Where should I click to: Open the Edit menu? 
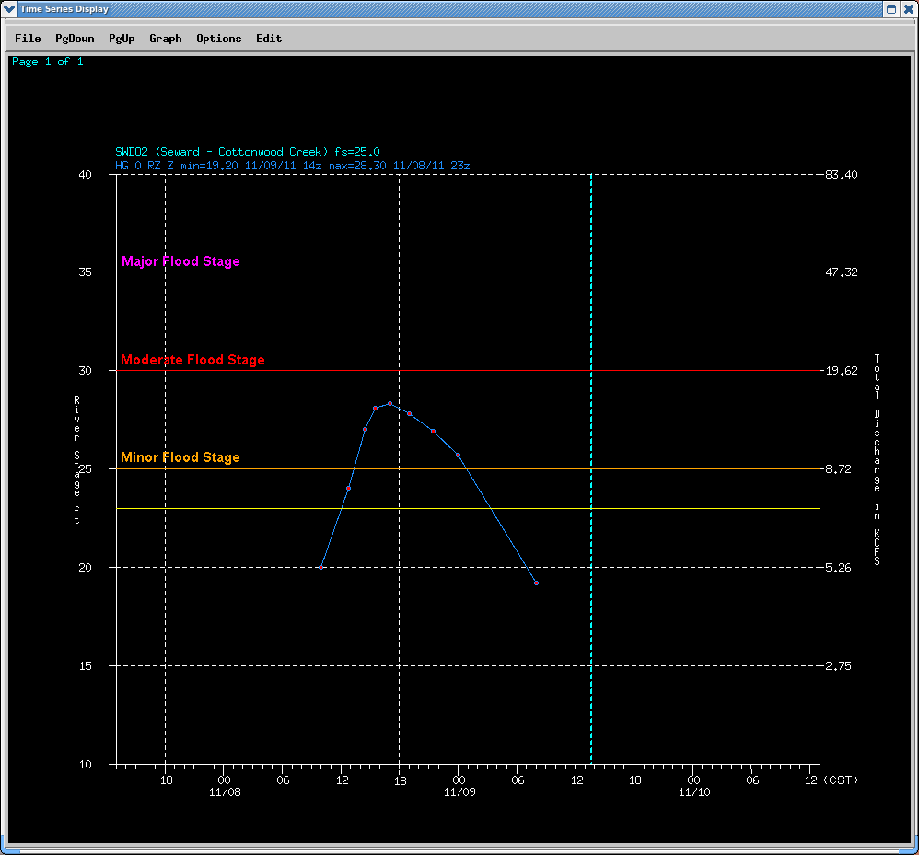click(269, 39)
